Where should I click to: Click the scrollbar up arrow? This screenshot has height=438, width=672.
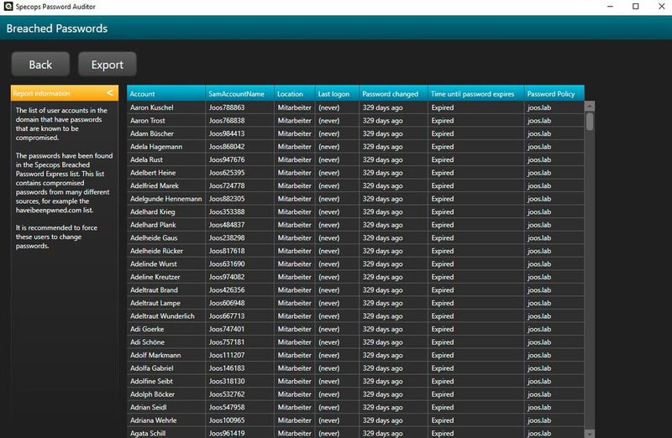coord(590,106)
